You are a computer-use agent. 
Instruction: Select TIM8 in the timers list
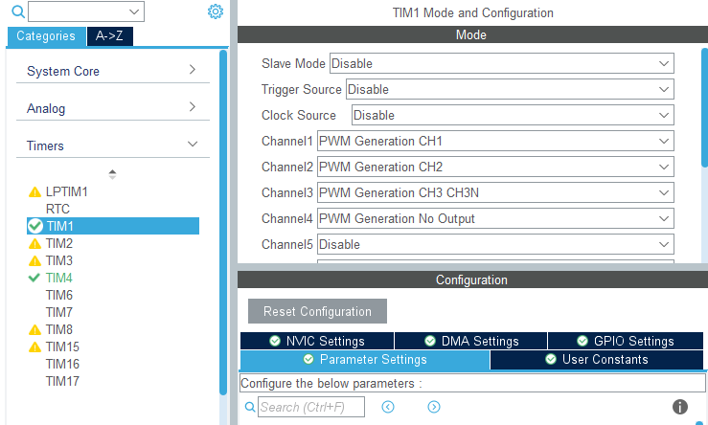pyautogui.click(x=59, y=329)
